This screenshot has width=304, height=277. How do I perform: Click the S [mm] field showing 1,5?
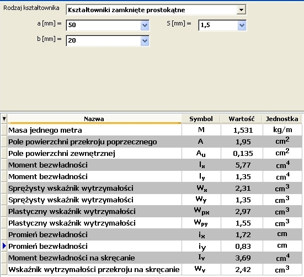click(222, 25)
